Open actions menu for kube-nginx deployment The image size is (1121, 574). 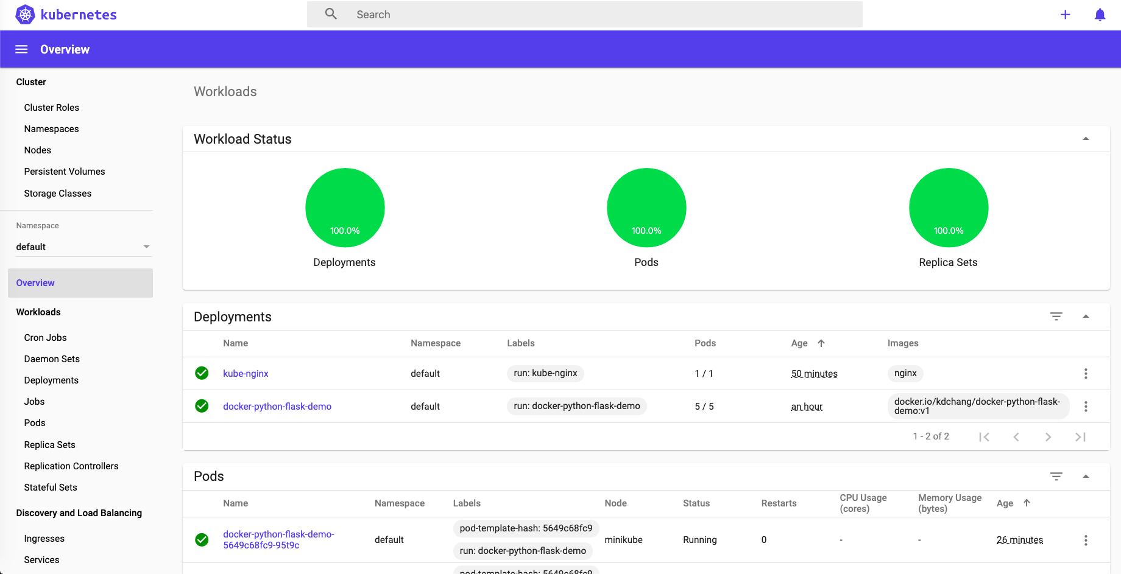tap(1086, 374)
